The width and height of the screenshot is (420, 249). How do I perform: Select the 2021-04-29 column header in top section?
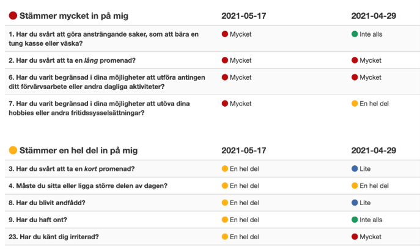click(374, 15)
